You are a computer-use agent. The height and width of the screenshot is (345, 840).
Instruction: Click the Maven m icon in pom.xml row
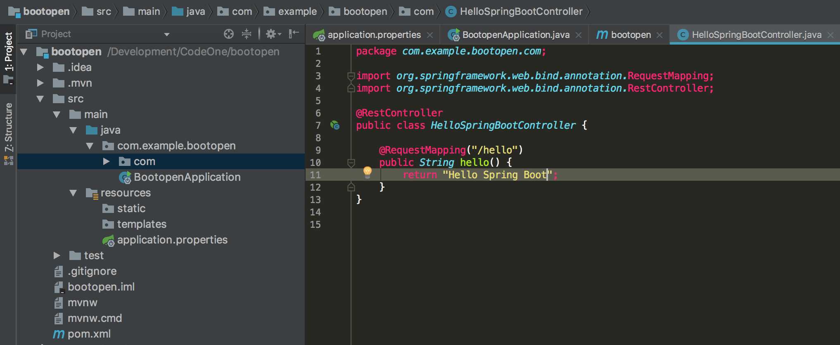click(59, 334)
